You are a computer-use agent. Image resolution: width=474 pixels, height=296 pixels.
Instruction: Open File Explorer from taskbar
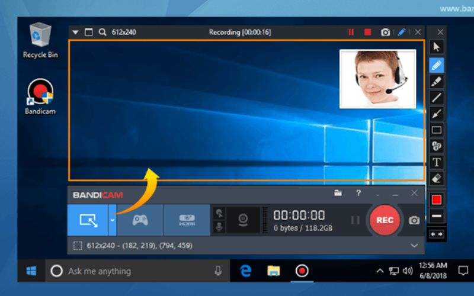[x=274, y=271]
